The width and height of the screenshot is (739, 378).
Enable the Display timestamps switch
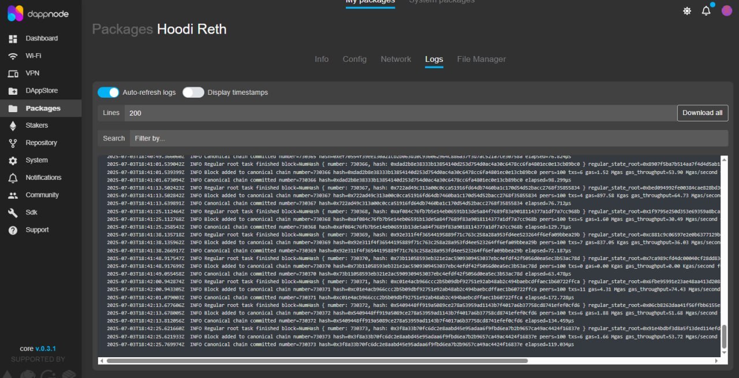click(x=193, y=92)
